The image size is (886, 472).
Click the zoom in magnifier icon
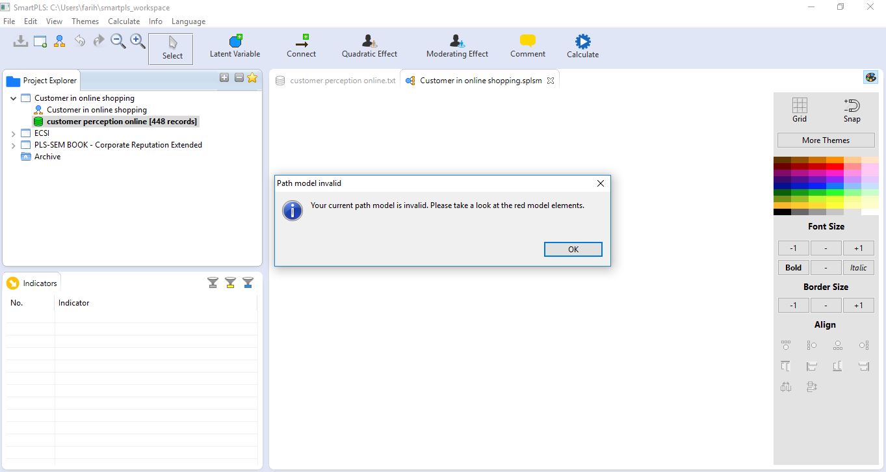point(138,41)
